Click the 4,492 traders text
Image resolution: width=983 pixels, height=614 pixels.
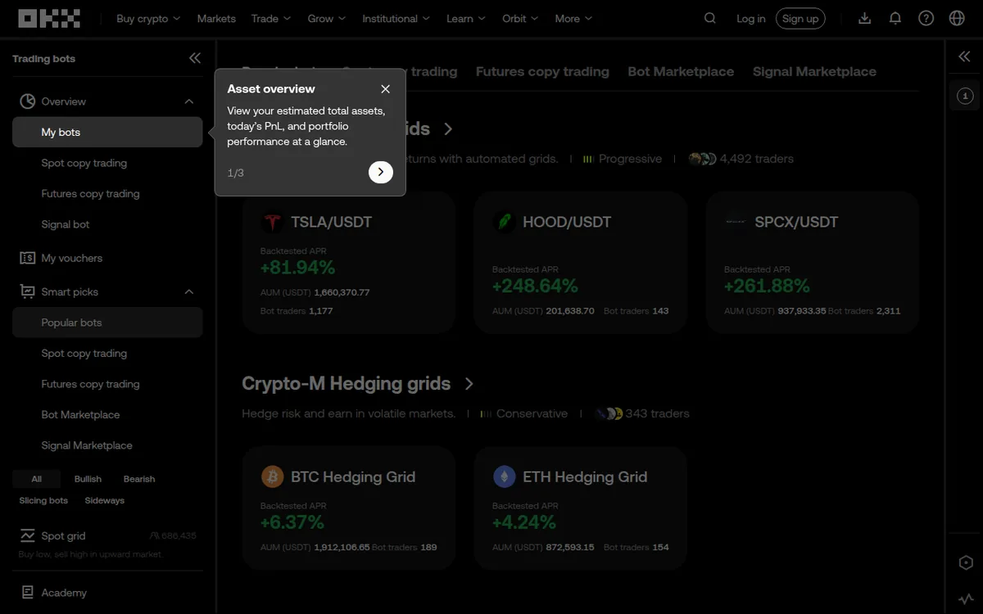click(757, 159)
